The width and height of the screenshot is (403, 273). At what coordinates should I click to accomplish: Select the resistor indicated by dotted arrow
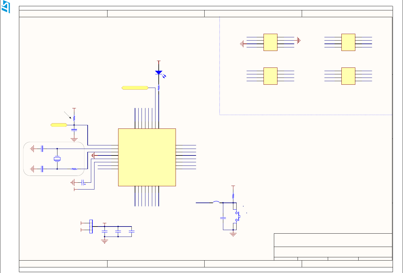tap(74, 118)
